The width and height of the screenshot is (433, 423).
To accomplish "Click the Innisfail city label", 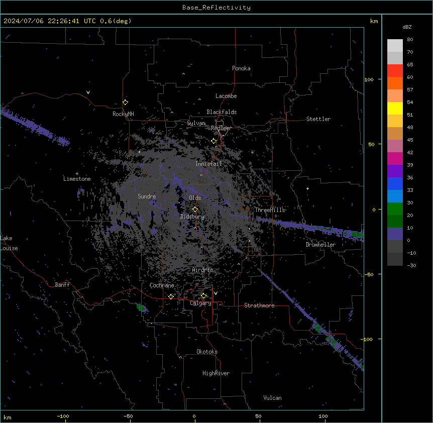I will 209,164.
